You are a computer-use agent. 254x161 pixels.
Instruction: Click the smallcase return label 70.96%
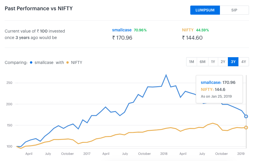[x=140, y=30]
